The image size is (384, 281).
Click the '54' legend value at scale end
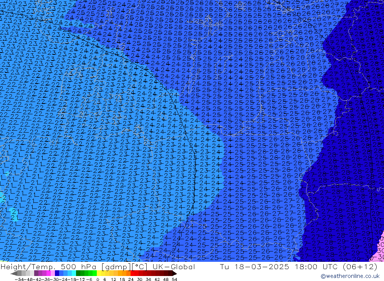click(174, 279)
